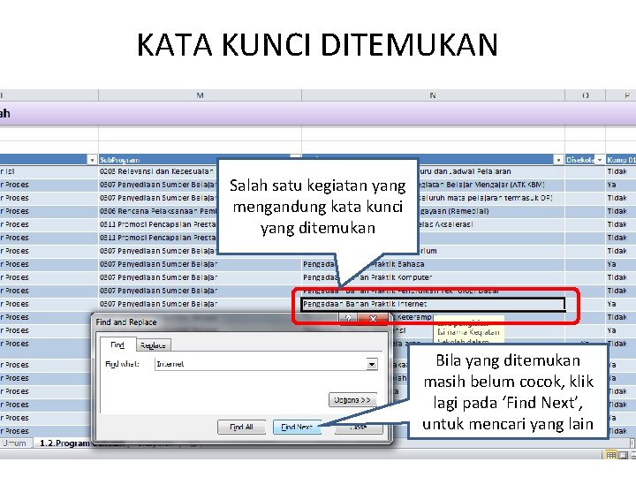The image size is (636, 477).
Task: Expand the Find what history dropdown
Action: (372, 364)
